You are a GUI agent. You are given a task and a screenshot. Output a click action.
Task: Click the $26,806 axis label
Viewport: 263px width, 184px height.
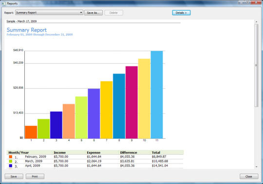click(x=19, y=88)
